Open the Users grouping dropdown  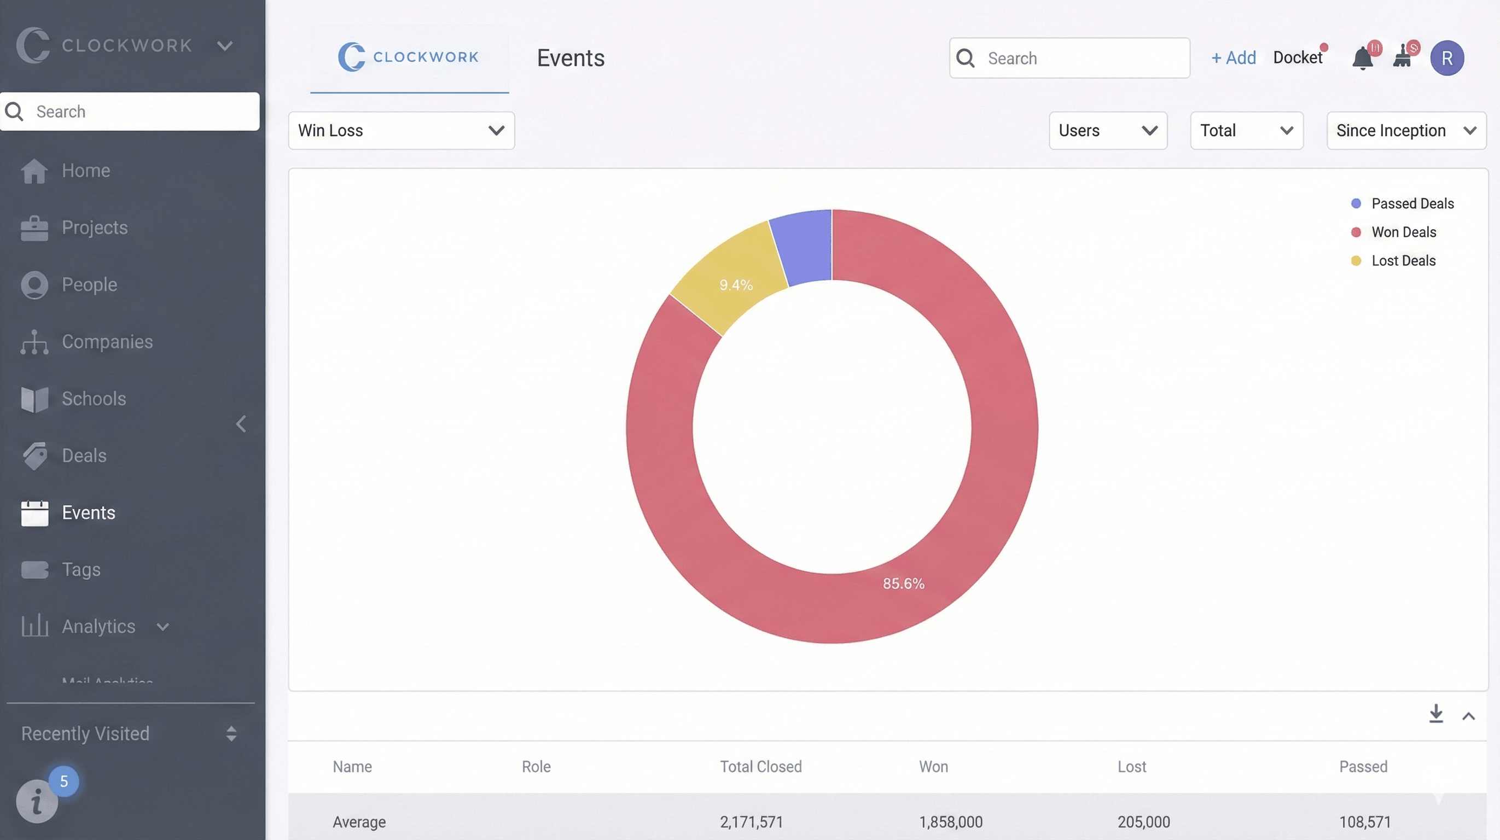[x=1108, y=130]
